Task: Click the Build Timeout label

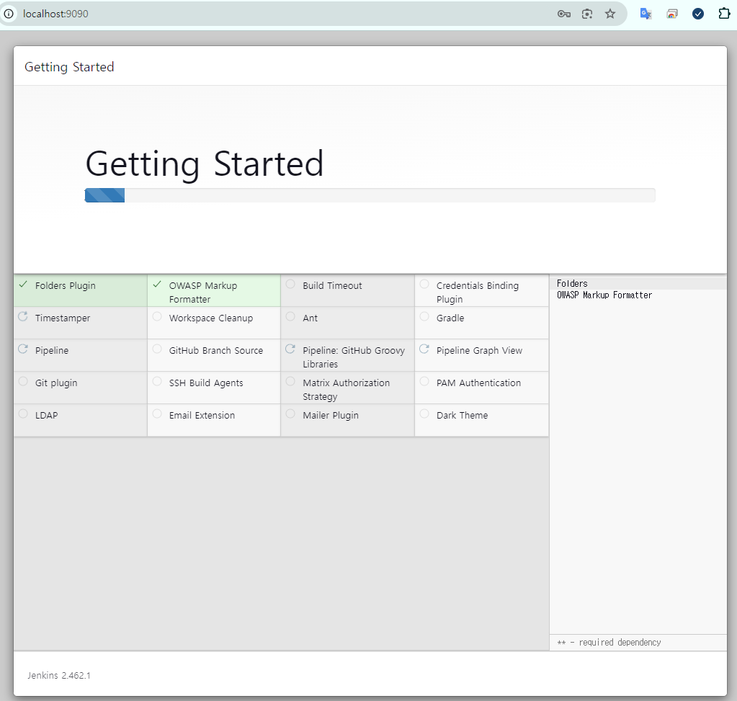Action: (x=332, y=286)
